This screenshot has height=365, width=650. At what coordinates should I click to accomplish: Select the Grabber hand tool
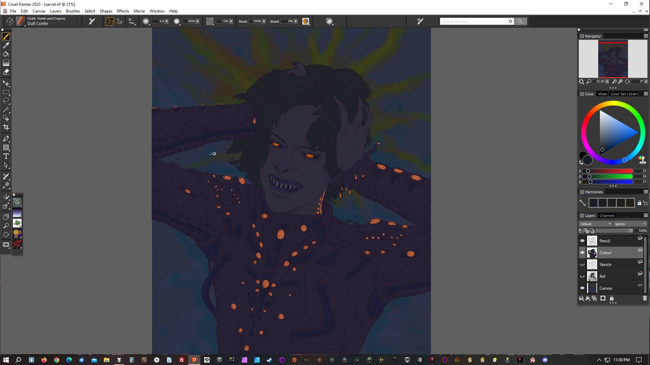(x=6, y=217)
